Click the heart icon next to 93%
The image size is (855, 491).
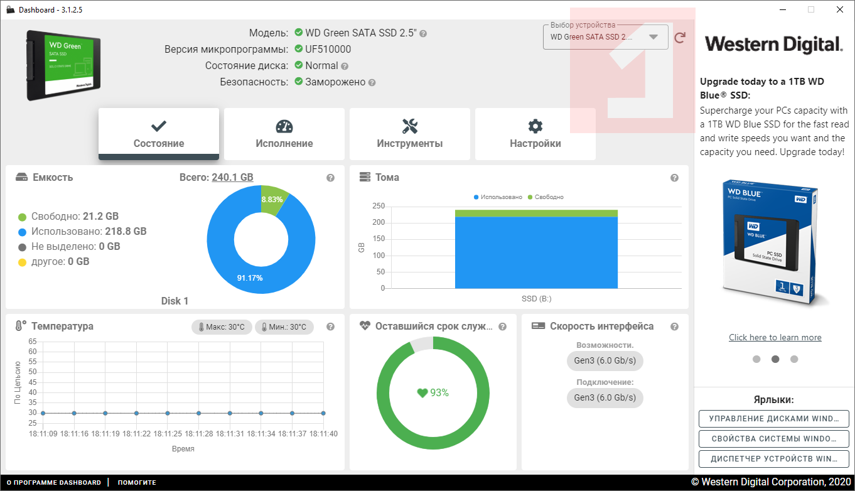[422, 393]
